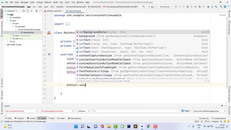Toggle the Resource Manager side tab
Image resolution: width=231 pixels, height=130 pixels.
pos(1,29)
